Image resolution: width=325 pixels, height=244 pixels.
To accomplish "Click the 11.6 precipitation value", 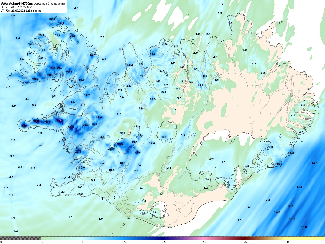I will click(x=43, y=50).
